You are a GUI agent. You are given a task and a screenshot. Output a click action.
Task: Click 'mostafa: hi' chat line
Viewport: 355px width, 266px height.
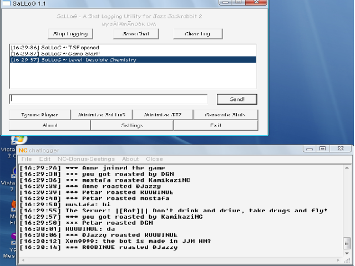[x=65, y=204]
